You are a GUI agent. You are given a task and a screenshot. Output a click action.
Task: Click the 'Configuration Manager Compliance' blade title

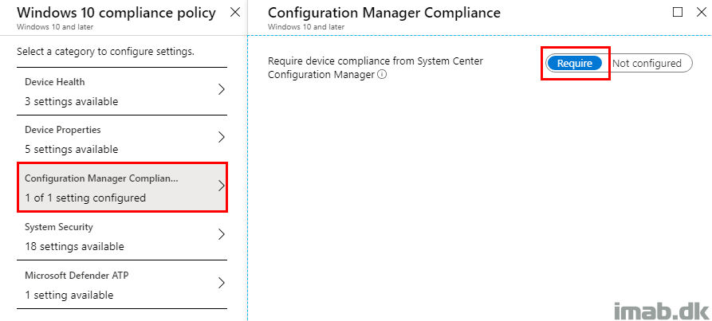coord(384,13)
